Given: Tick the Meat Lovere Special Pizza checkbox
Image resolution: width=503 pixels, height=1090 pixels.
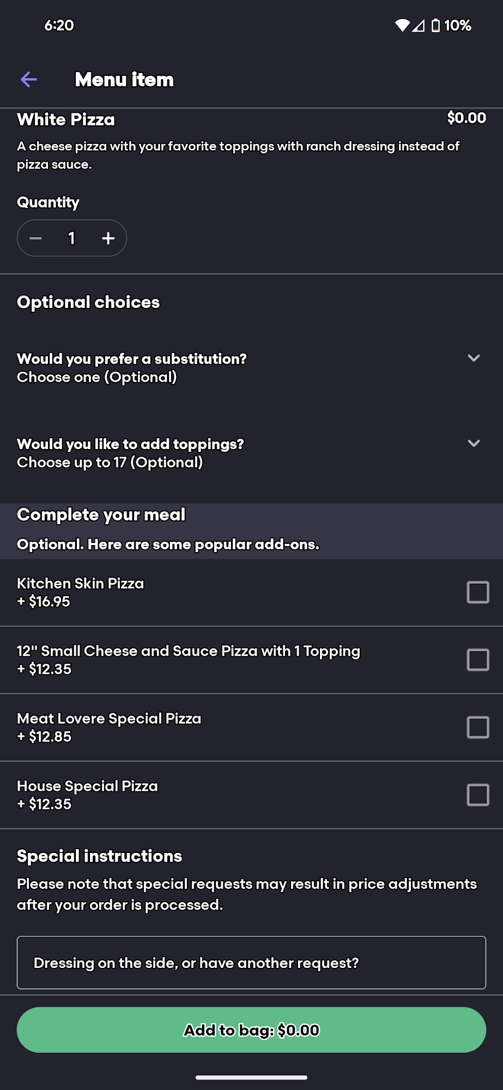Looking at the screenshot, I should coord(477,728).
